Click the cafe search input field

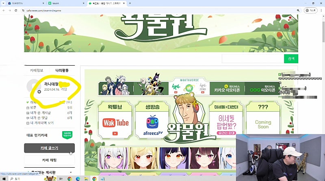pyautogui.click(x=253, y=59)
